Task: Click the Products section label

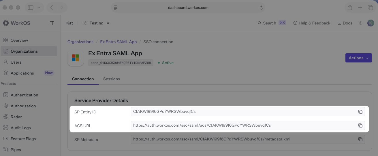Action: point(8,84)
